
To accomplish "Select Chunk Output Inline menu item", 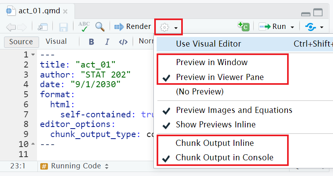I will click(x=215, y=143).
